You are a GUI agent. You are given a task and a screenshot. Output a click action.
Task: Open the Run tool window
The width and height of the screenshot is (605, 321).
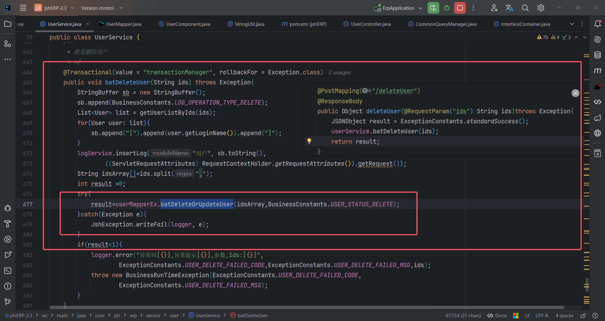[8, 255]
